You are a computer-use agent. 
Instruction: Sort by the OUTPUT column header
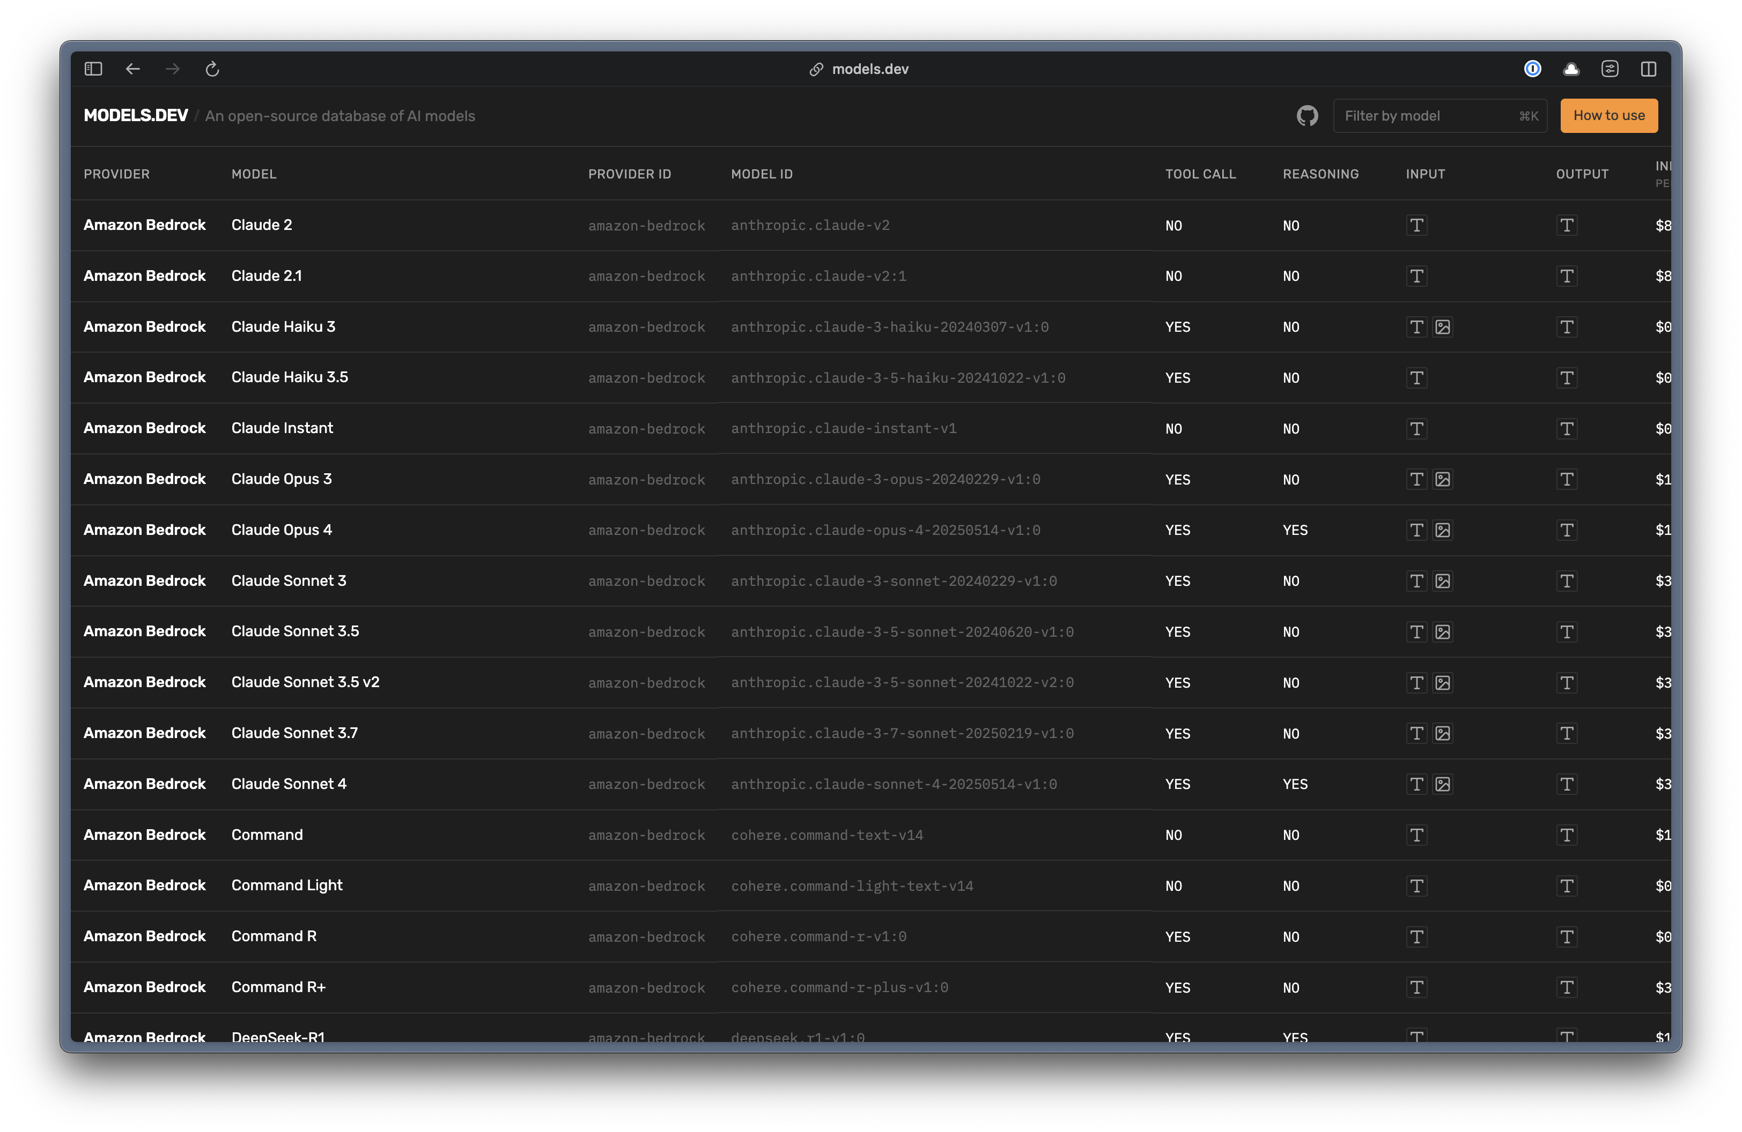pyautogui.click(x=1582, y=174)
